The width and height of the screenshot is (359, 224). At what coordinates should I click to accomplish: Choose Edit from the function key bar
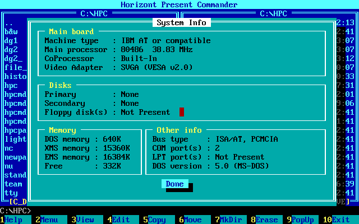tap(121, 220)
